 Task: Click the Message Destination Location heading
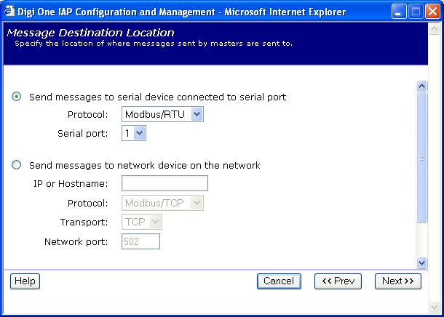[90, 33]
